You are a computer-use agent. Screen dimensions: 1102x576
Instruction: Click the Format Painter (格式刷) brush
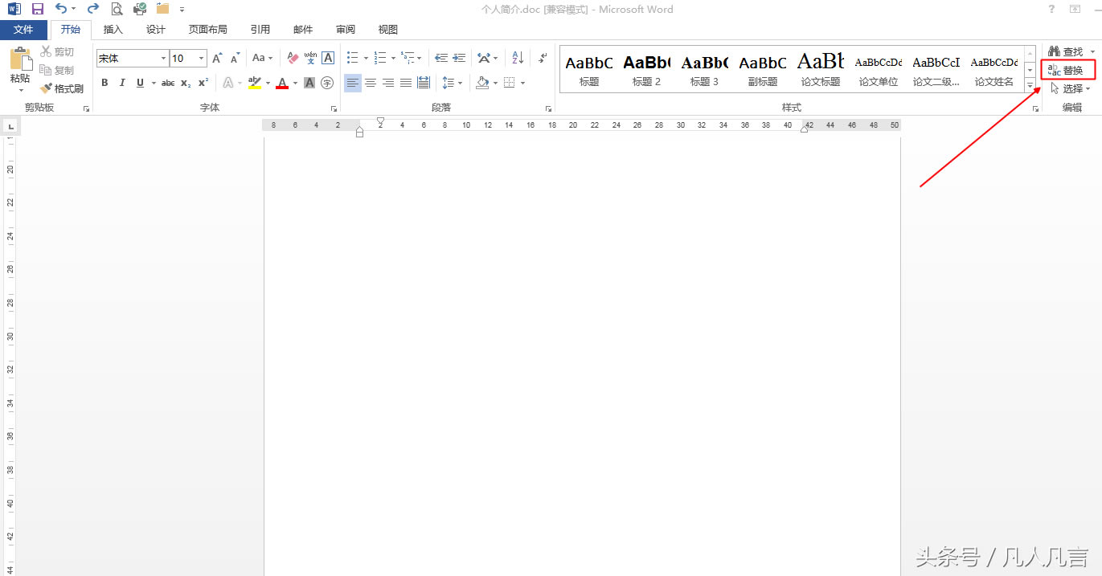[x=63, y=88]
